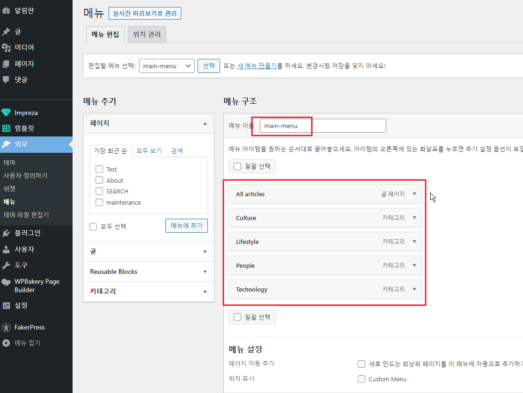Expand the All articles menu item arrow
The height and width of the screenshot is (393, 523).
pyautogui.click(x=414, y=193)
